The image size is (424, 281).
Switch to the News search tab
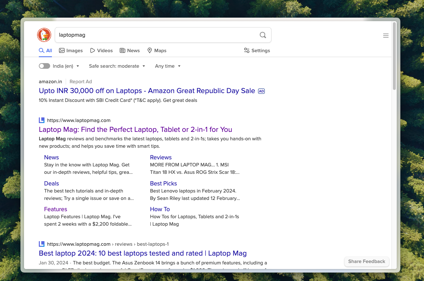point(130,50)
